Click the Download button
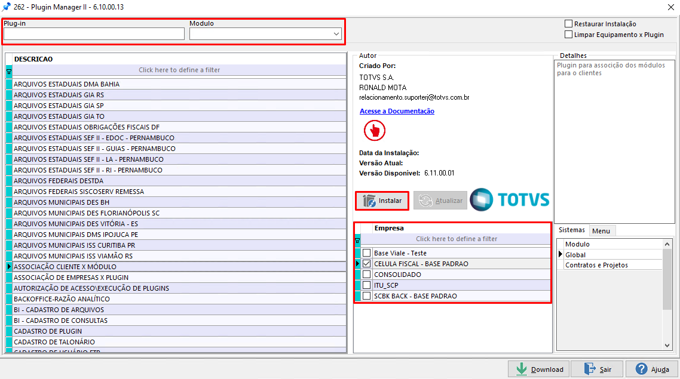 pyautogui.click(x=539, y=369)
